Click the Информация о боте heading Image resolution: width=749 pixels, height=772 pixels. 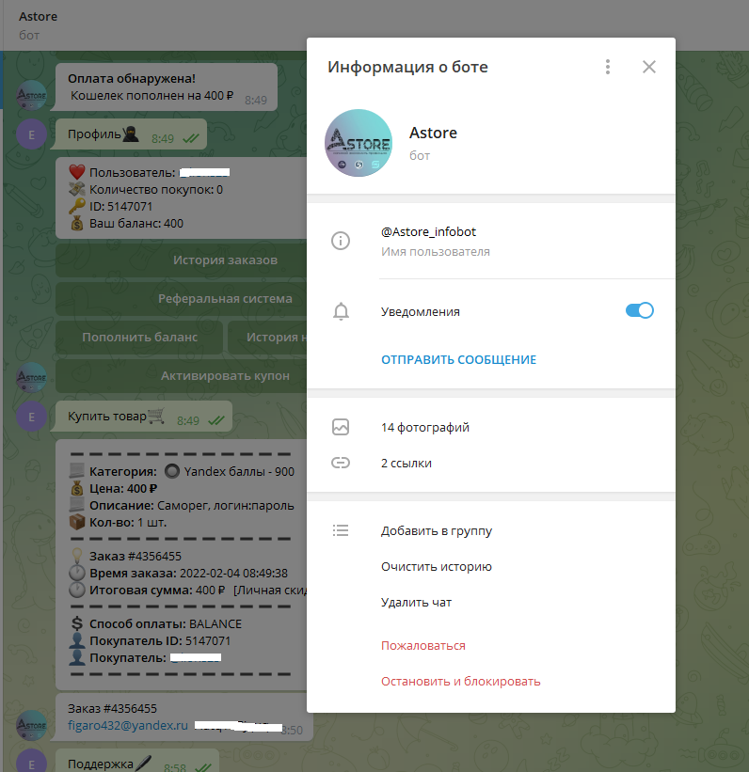click(x=407, y=67)
